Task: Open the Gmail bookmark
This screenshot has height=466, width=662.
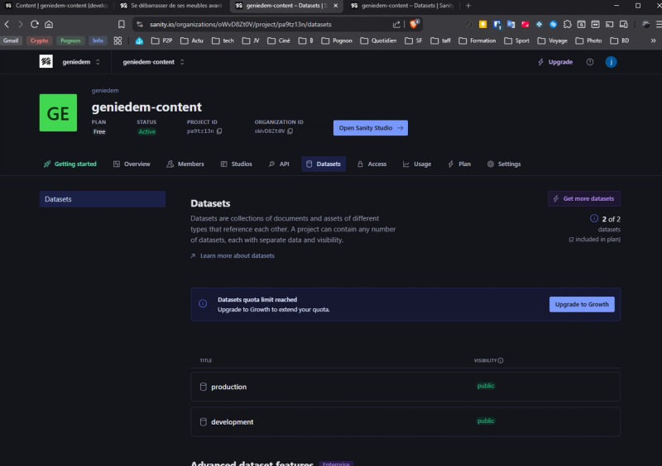Action: coord(11,40)
